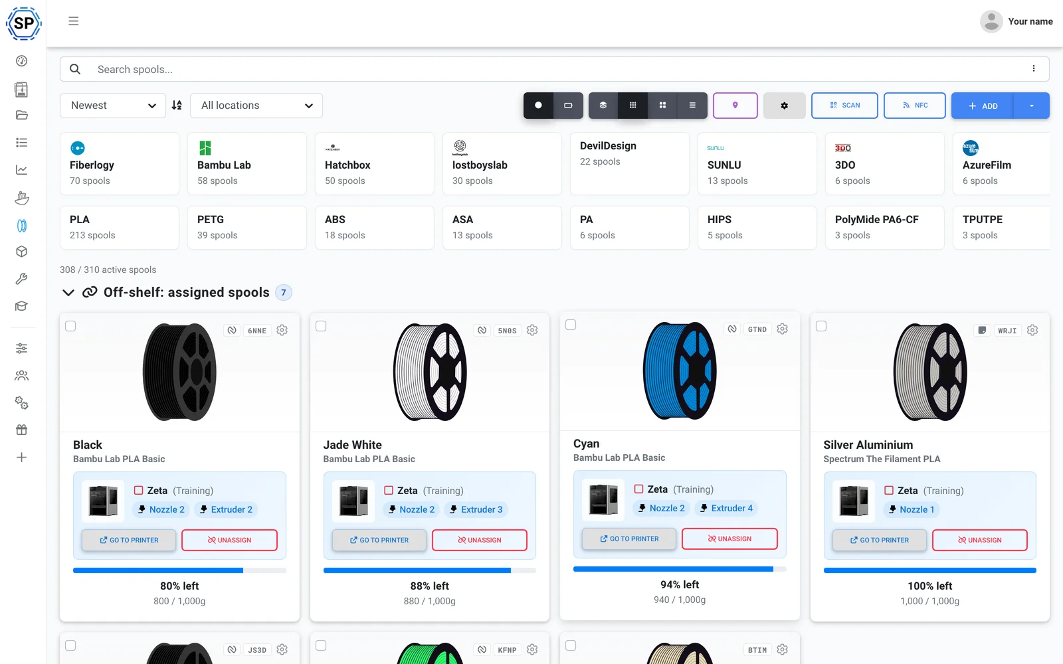The image size is (1063, 664).
Task: Click Extruder 3 chip on Jade White
Action: pyautogui.click(x=476, y=509)
